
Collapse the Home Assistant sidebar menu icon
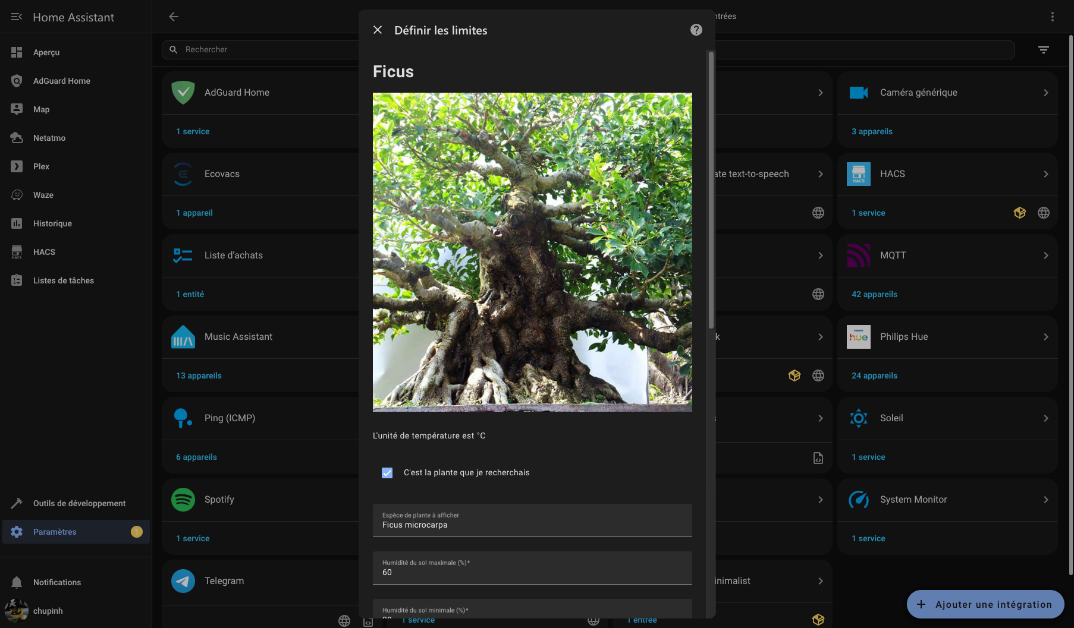17,17
